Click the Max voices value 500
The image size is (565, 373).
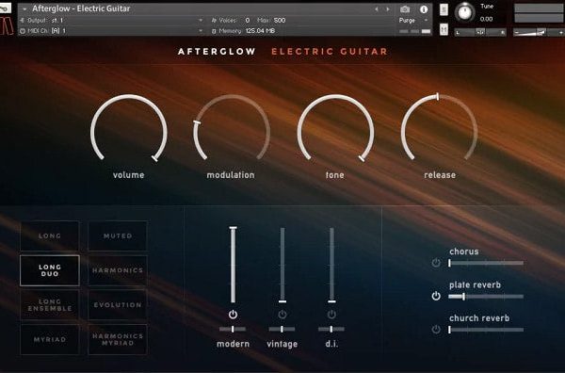coord(280,21)
